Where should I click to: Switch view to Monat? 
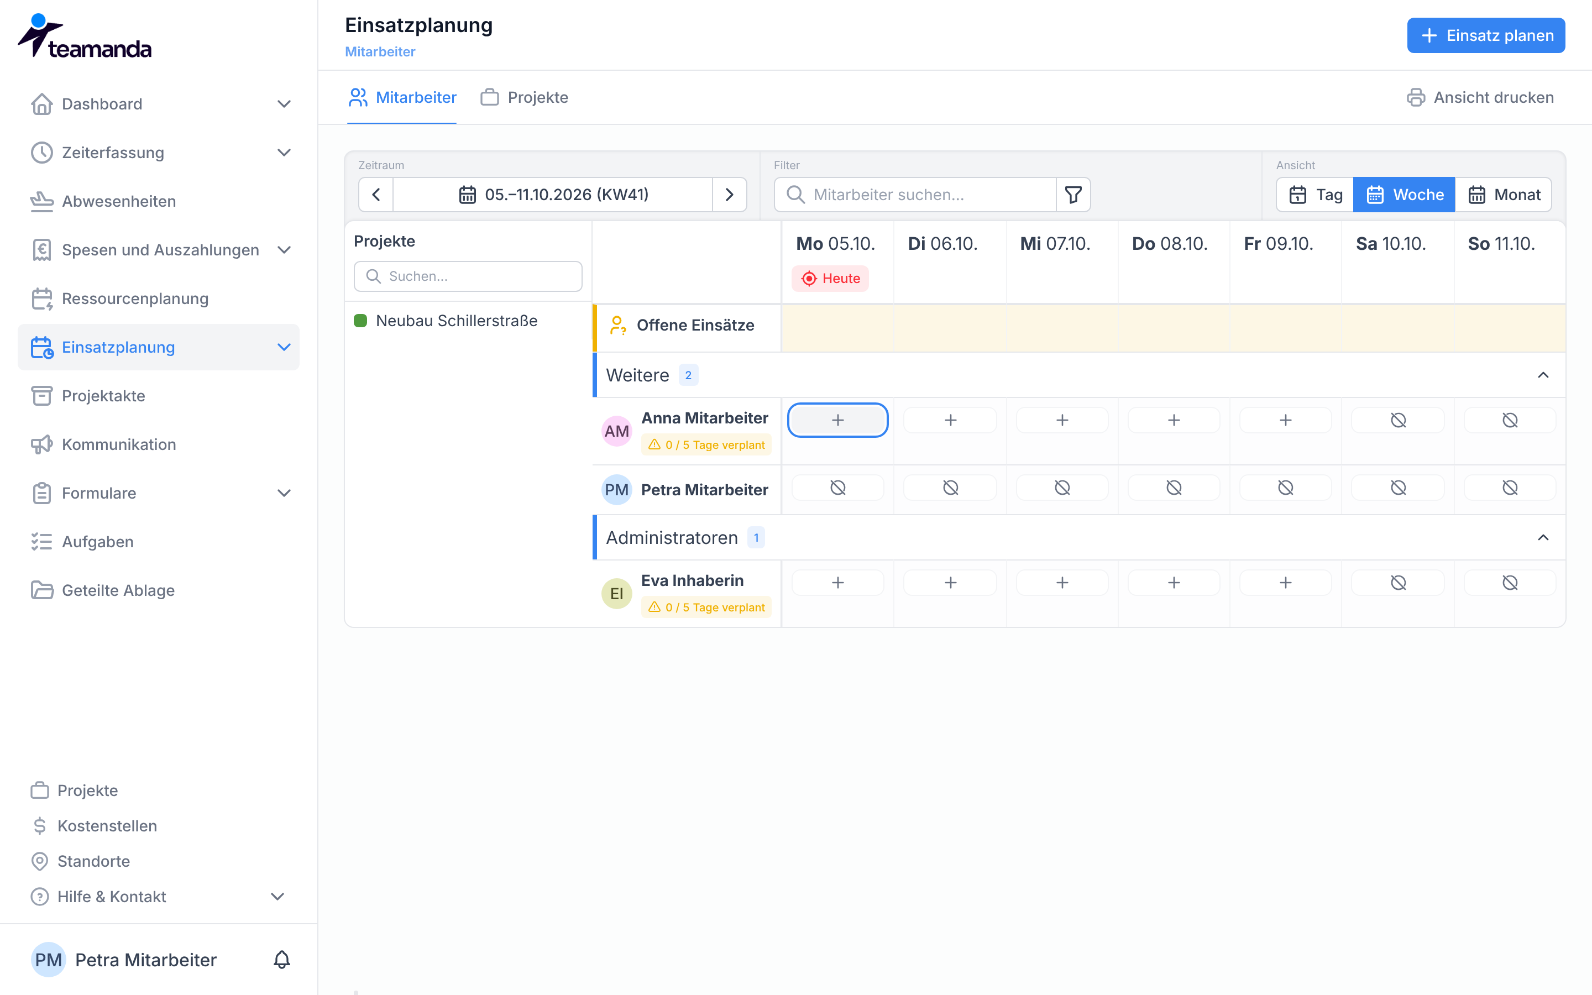[1503, 195]
